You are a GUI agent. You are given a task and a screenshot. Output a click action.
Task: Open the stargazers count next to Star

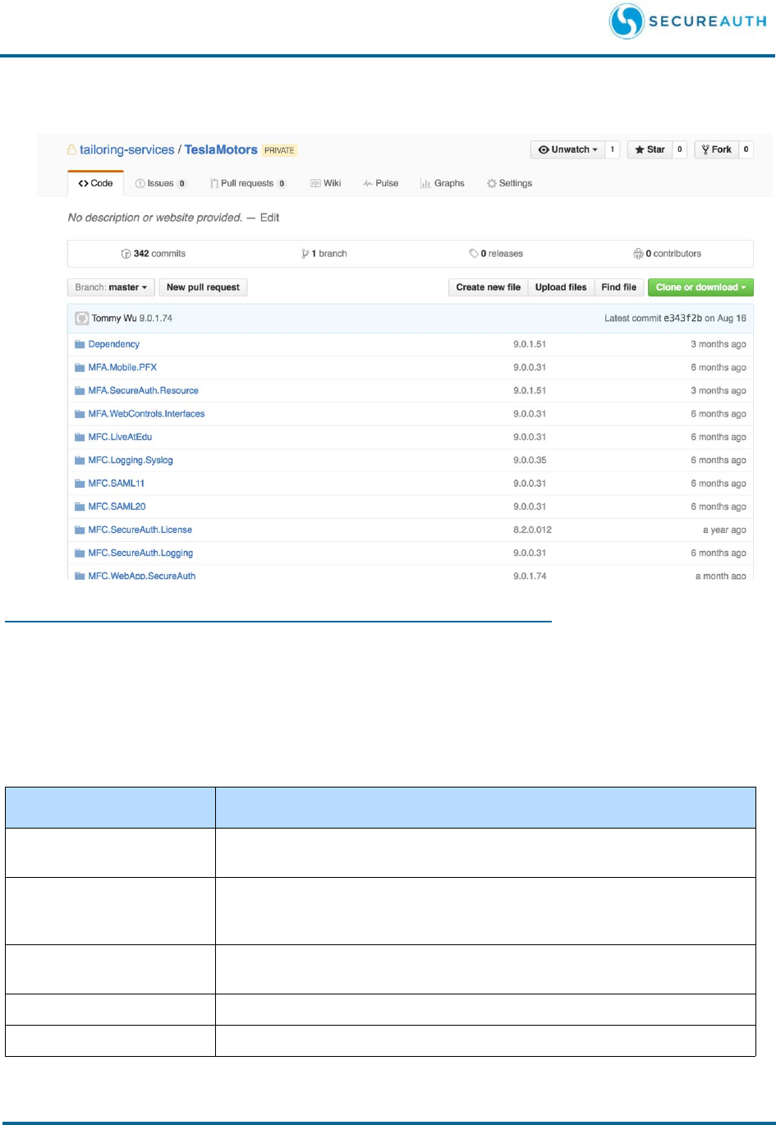tap(680, 149)
